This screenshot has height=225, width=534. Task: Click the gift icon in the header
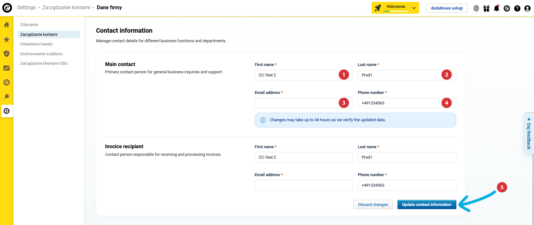tap(486, 8)
